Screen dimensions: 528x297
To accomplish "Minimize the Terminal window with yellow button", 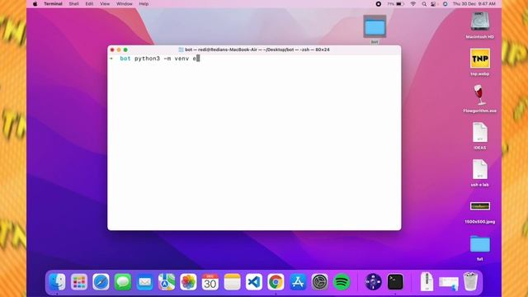I will click(x=119, y=49).
